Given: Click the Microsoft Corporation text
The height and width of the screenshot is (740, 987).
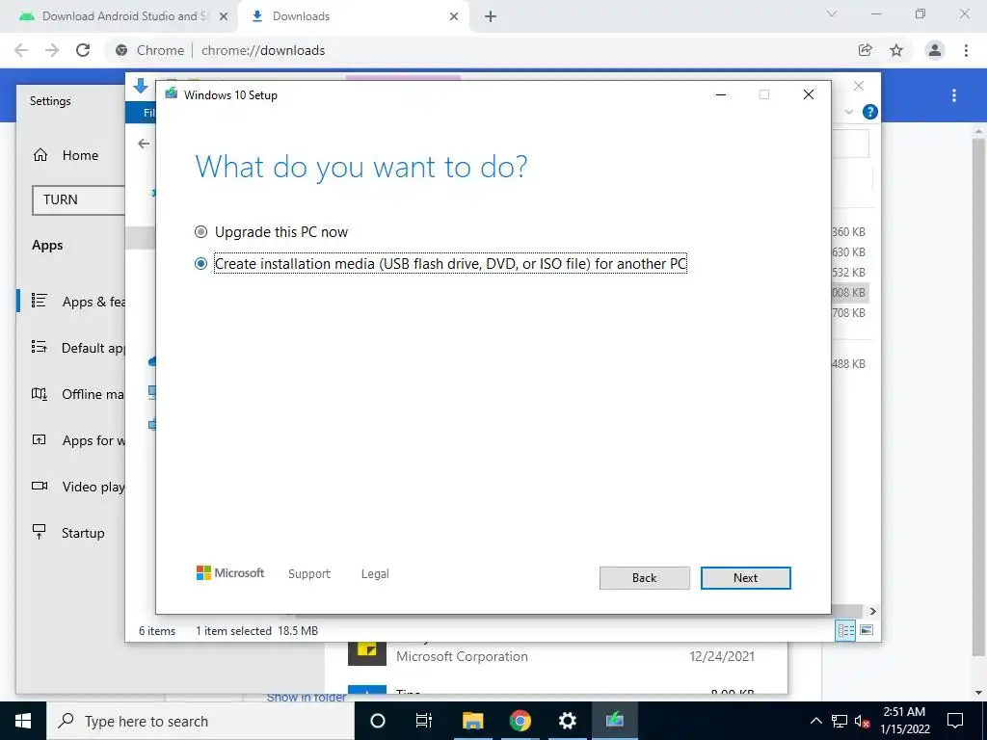Looking at the screenshot, I should click(x=462, y=656).
